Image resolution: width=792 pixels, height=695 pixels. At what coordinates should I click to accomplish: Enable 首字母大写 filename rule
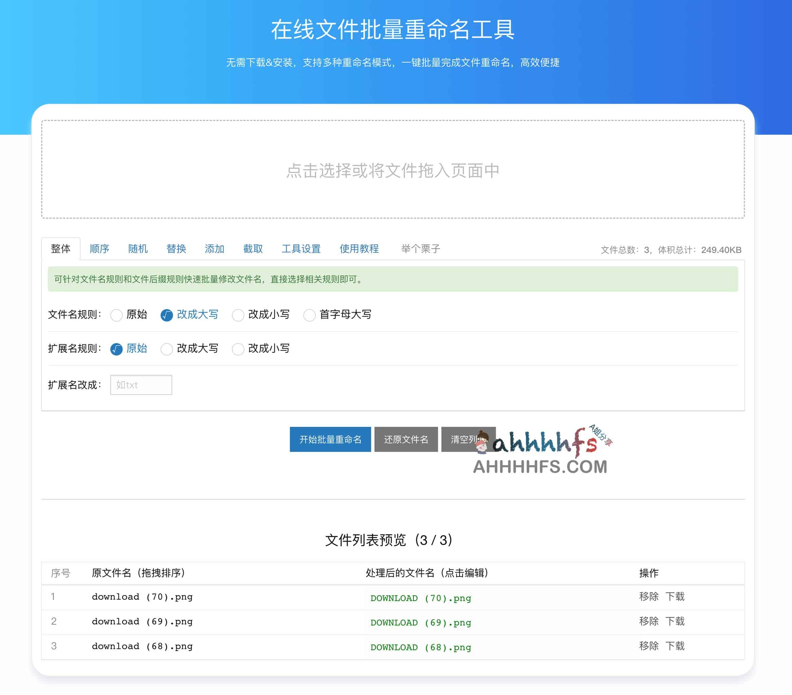(x=309, y=315)
